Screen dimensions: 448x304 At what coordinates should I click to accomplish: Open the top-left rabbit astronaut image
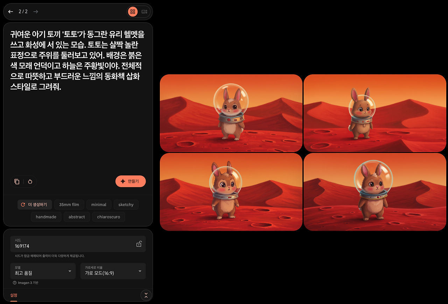click(231, 113)
